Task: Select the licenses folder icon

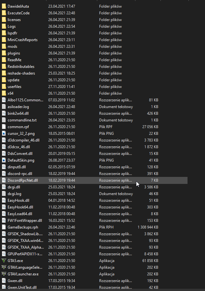Action: 4,20
